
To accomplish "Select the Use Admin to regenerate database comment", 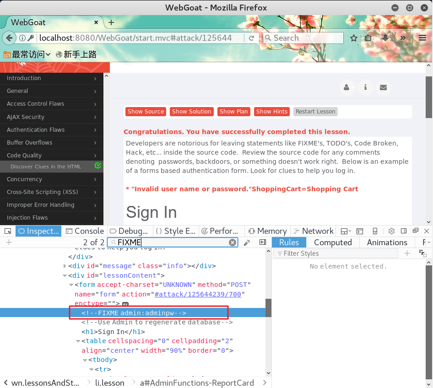I will click(x=157, y=322).
